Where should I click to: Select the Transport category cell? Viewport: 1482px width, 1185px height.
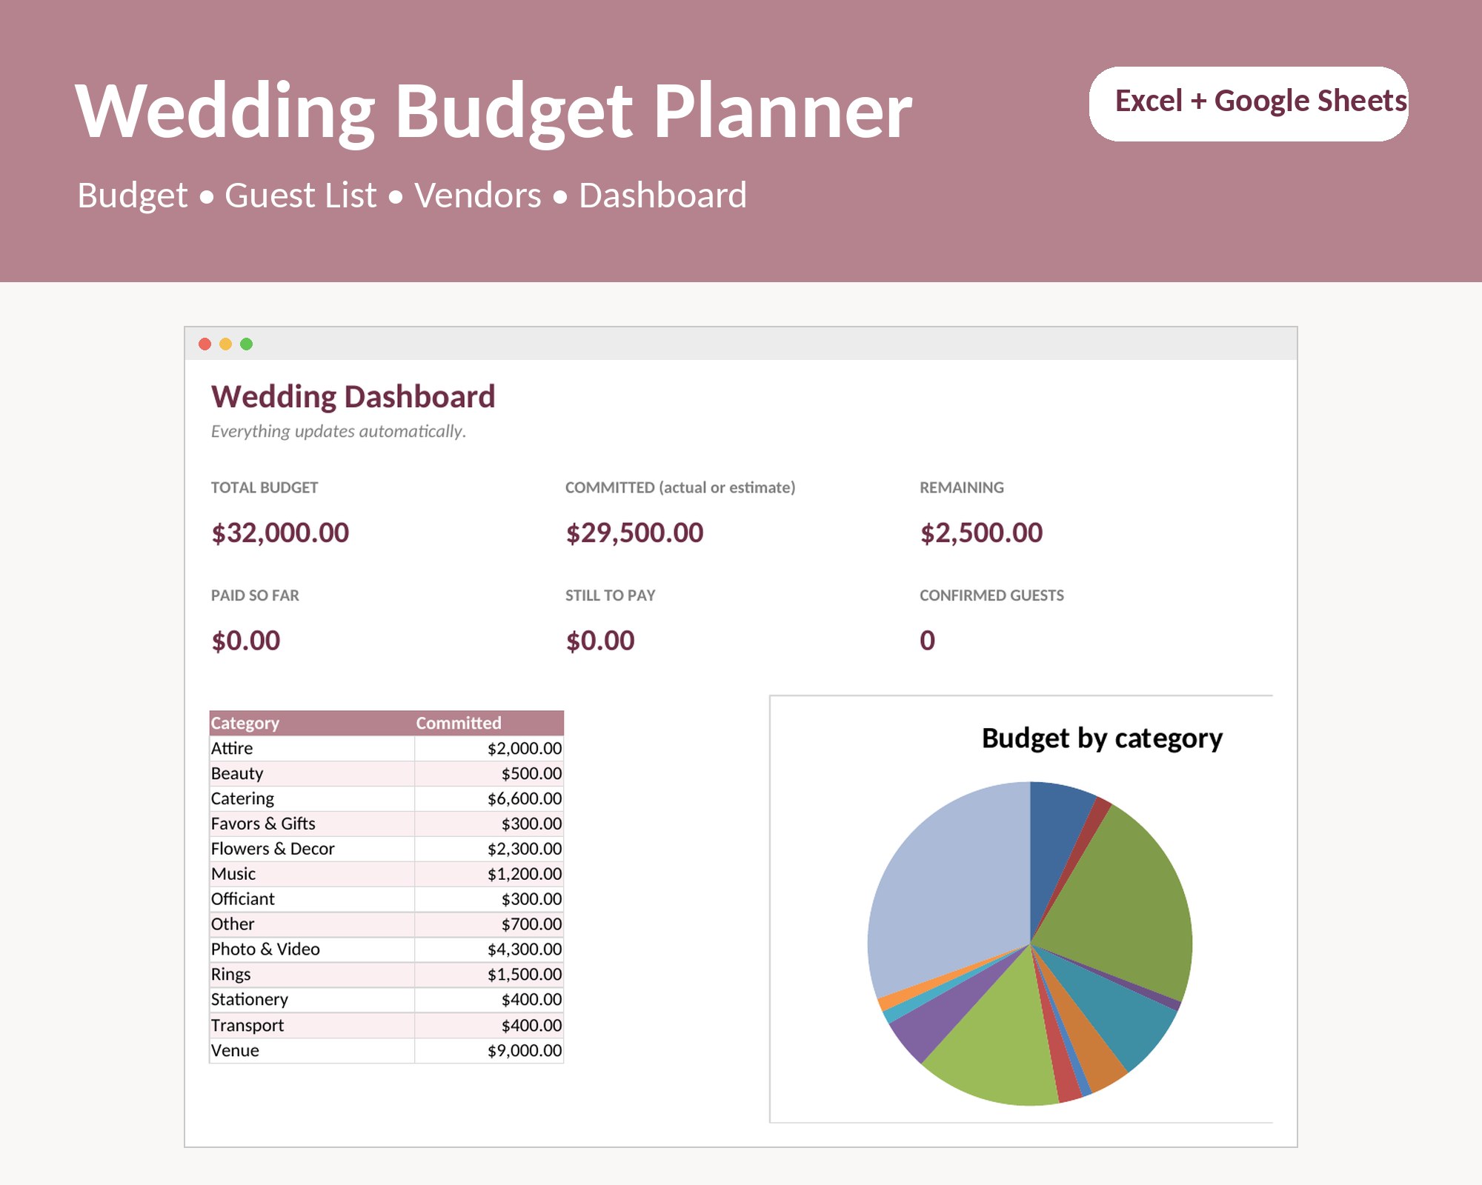point(312,1026)
